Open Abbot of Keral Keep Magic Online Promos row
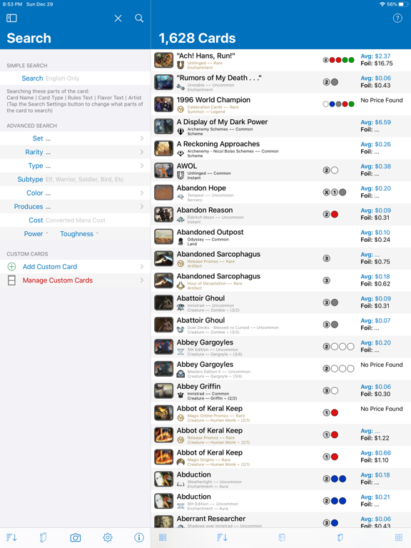The image size is (411, 548). pyautogui.click(x=281, y=412)
